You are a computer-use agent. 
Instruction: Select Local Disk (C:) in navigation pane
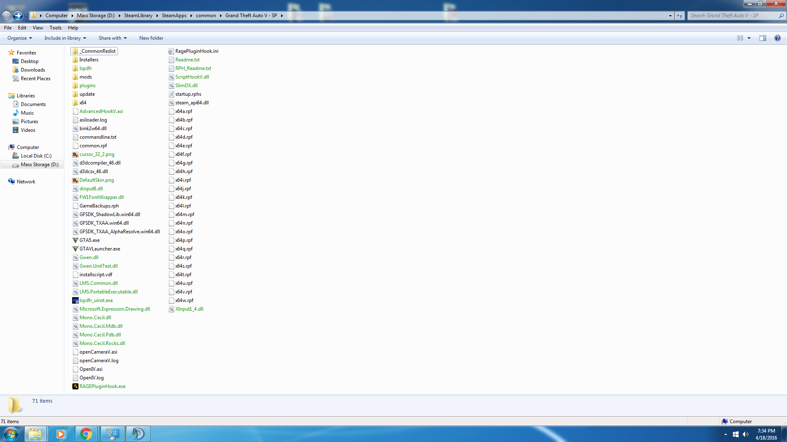36,156
